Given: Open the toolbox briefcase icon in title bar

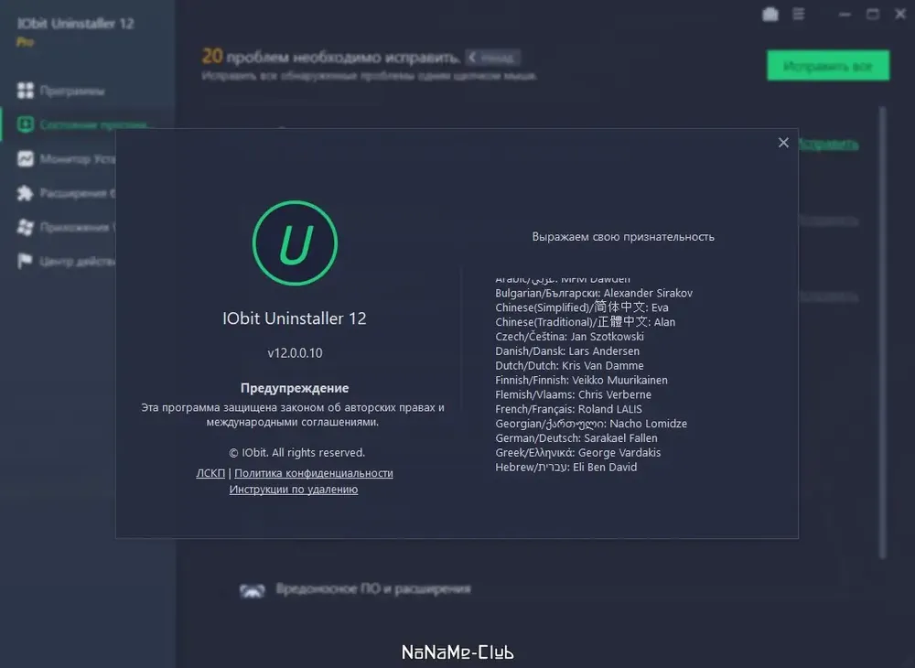Looking at the screenshot, I should click(770, 14).
